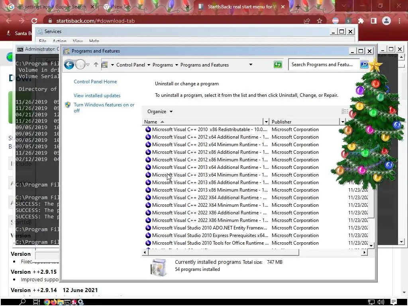The image size is (408, 306).
Task: Open the address bar history dropdown
Action: (x=251, y=65)
